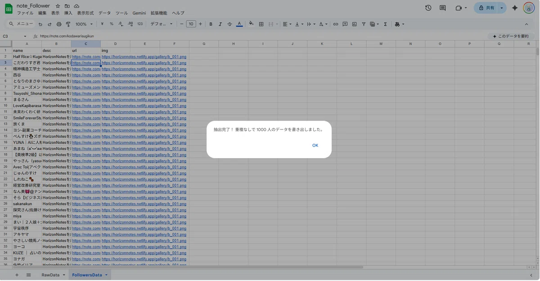Open the text color picker
Screen dimensions: 540x281
point(239,24)
